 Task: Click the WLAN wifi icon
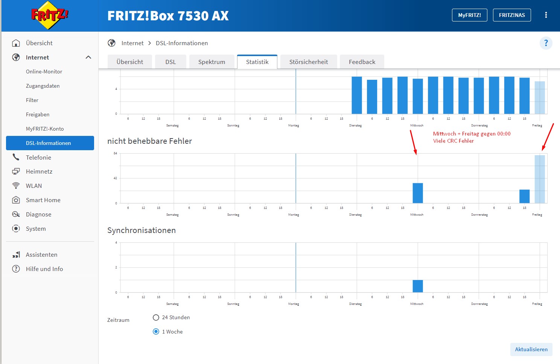16,186
